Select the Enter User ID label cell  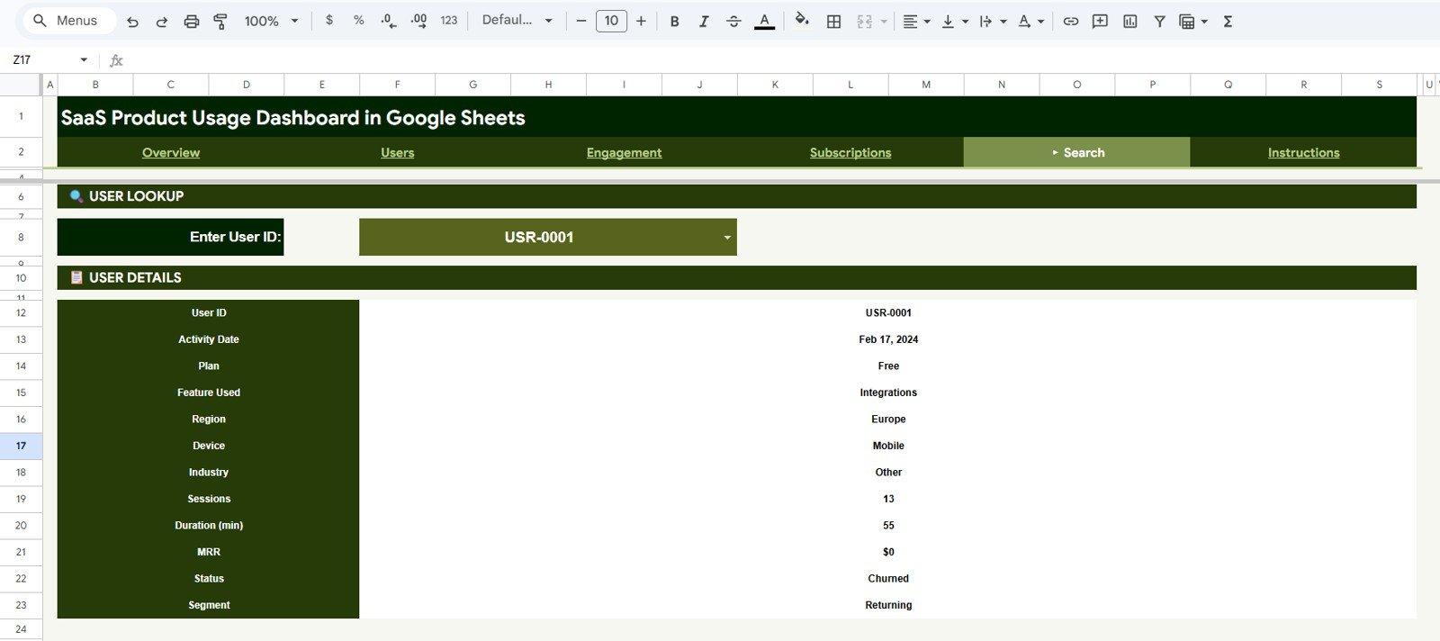(x=170, y=237)
